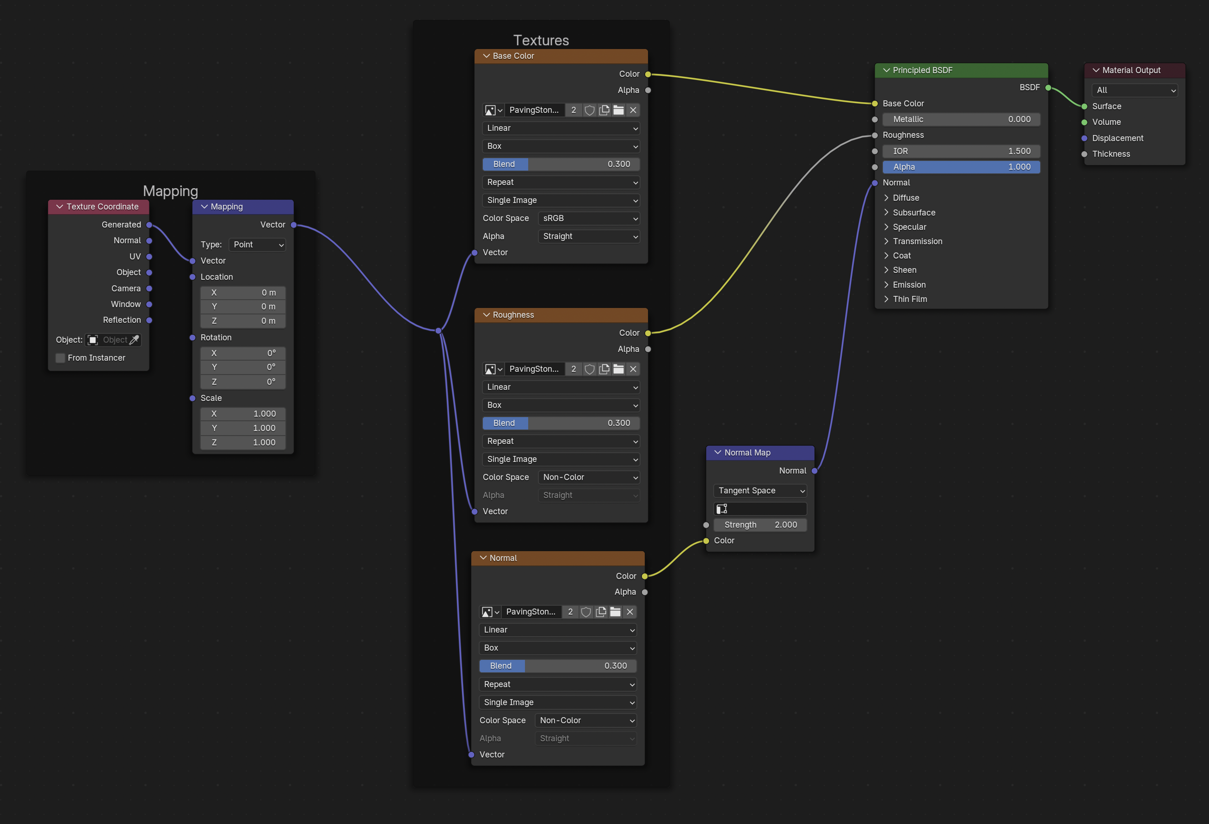Click the image users count 2 in the Roughness node
Viewport: 1209px width, 824px height.
click(x=574, y=369)
